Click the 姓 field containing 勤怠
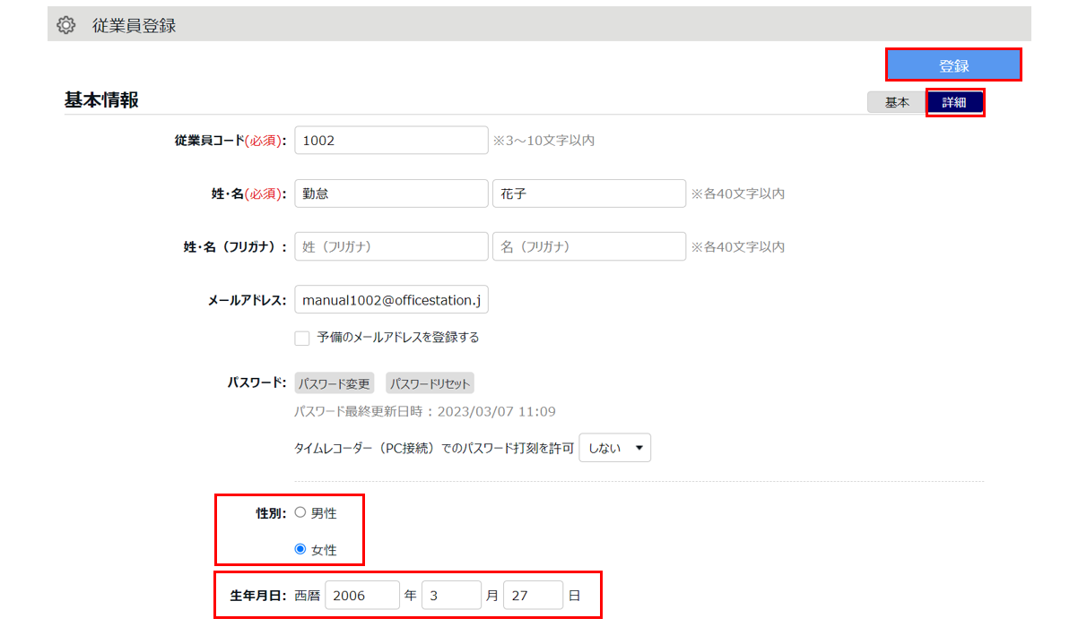 point(391,193)
